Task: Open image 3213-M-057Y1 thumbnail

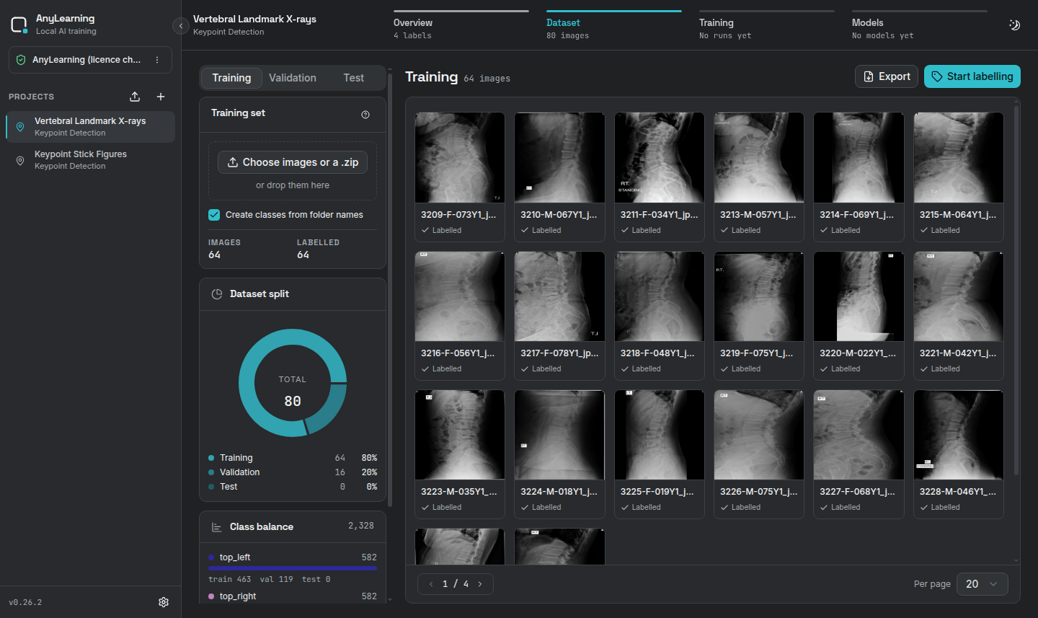Action: coord(759,157)
